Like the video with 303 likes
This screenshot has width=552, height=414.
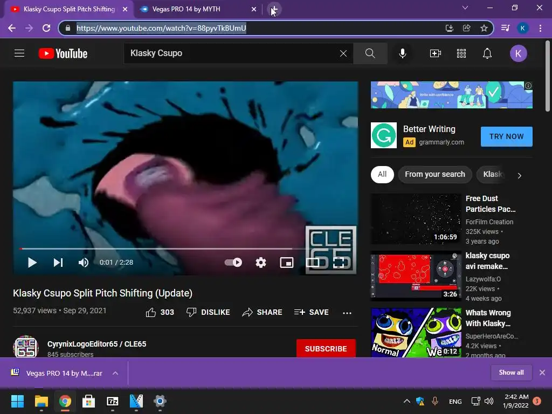point(160,312)
